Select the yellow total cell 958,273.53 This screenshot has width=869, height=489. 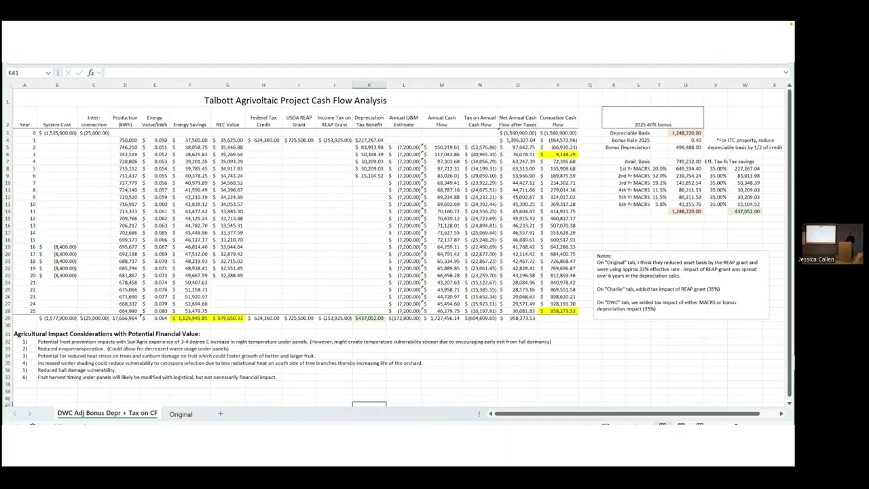[x=558, y=311]
